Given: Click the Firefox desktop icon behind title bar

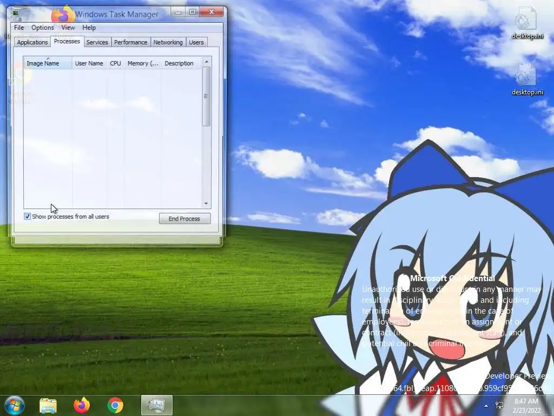Looking at the screenshot, I should tap(63, 15).
